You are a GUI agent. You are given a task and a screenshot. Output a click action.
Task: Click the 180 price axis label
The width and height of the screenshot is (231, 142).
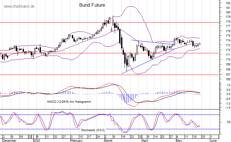coord(228,12)
